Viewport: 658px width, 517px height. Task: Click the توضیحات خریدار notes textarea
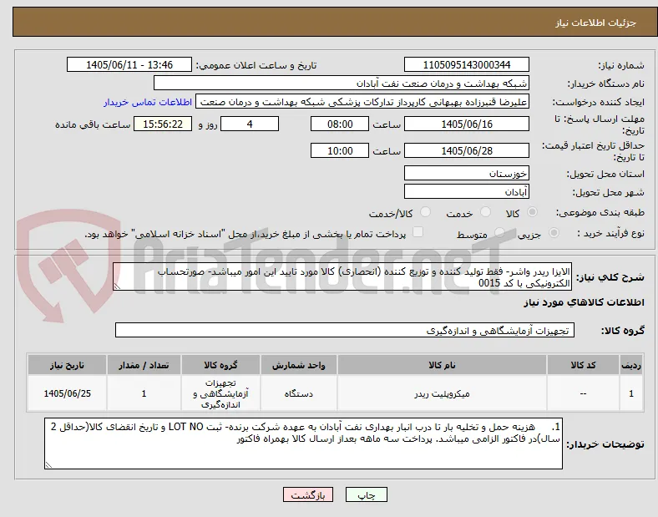tap(303, 444)
